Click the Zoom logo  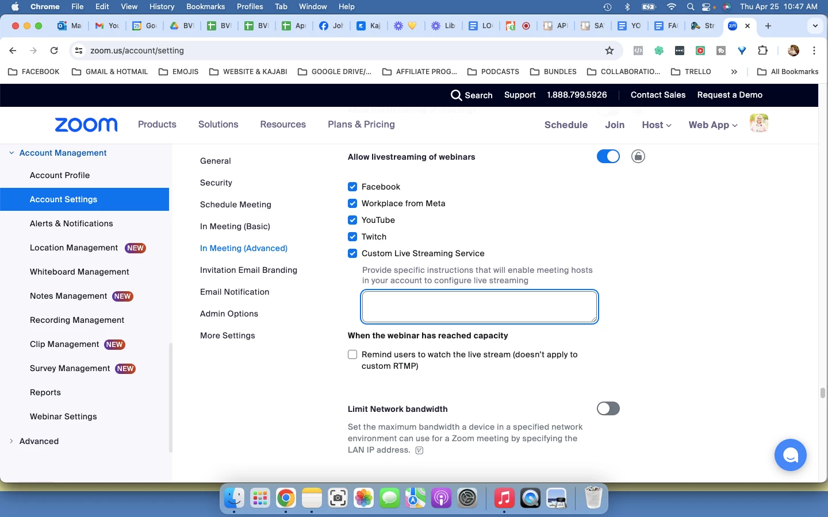coord(86,125)
